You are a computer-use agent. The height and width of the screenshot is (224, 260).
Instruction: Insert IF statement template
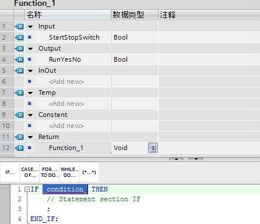point(10,172)
